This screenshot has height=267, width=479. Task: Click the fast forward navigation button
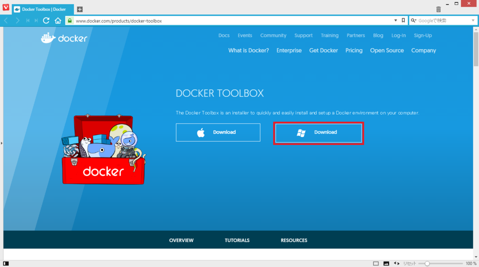36,21
